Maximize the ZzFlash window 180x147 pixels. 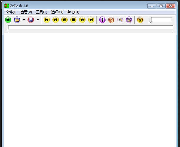click(x=161, y=6)
